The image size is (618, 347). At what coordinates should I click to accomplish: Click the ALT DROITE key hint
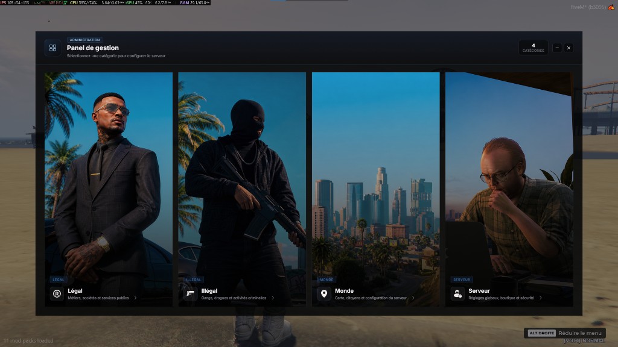[x=541, y=333]
